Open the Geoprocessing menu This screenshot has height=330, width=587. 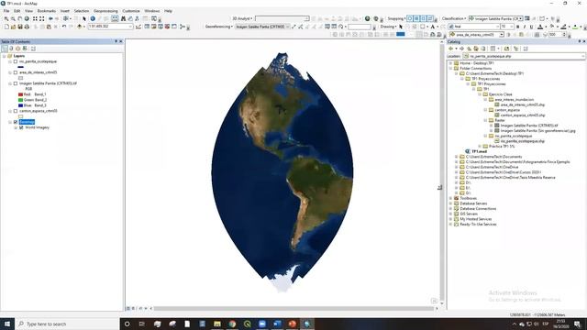105,11
